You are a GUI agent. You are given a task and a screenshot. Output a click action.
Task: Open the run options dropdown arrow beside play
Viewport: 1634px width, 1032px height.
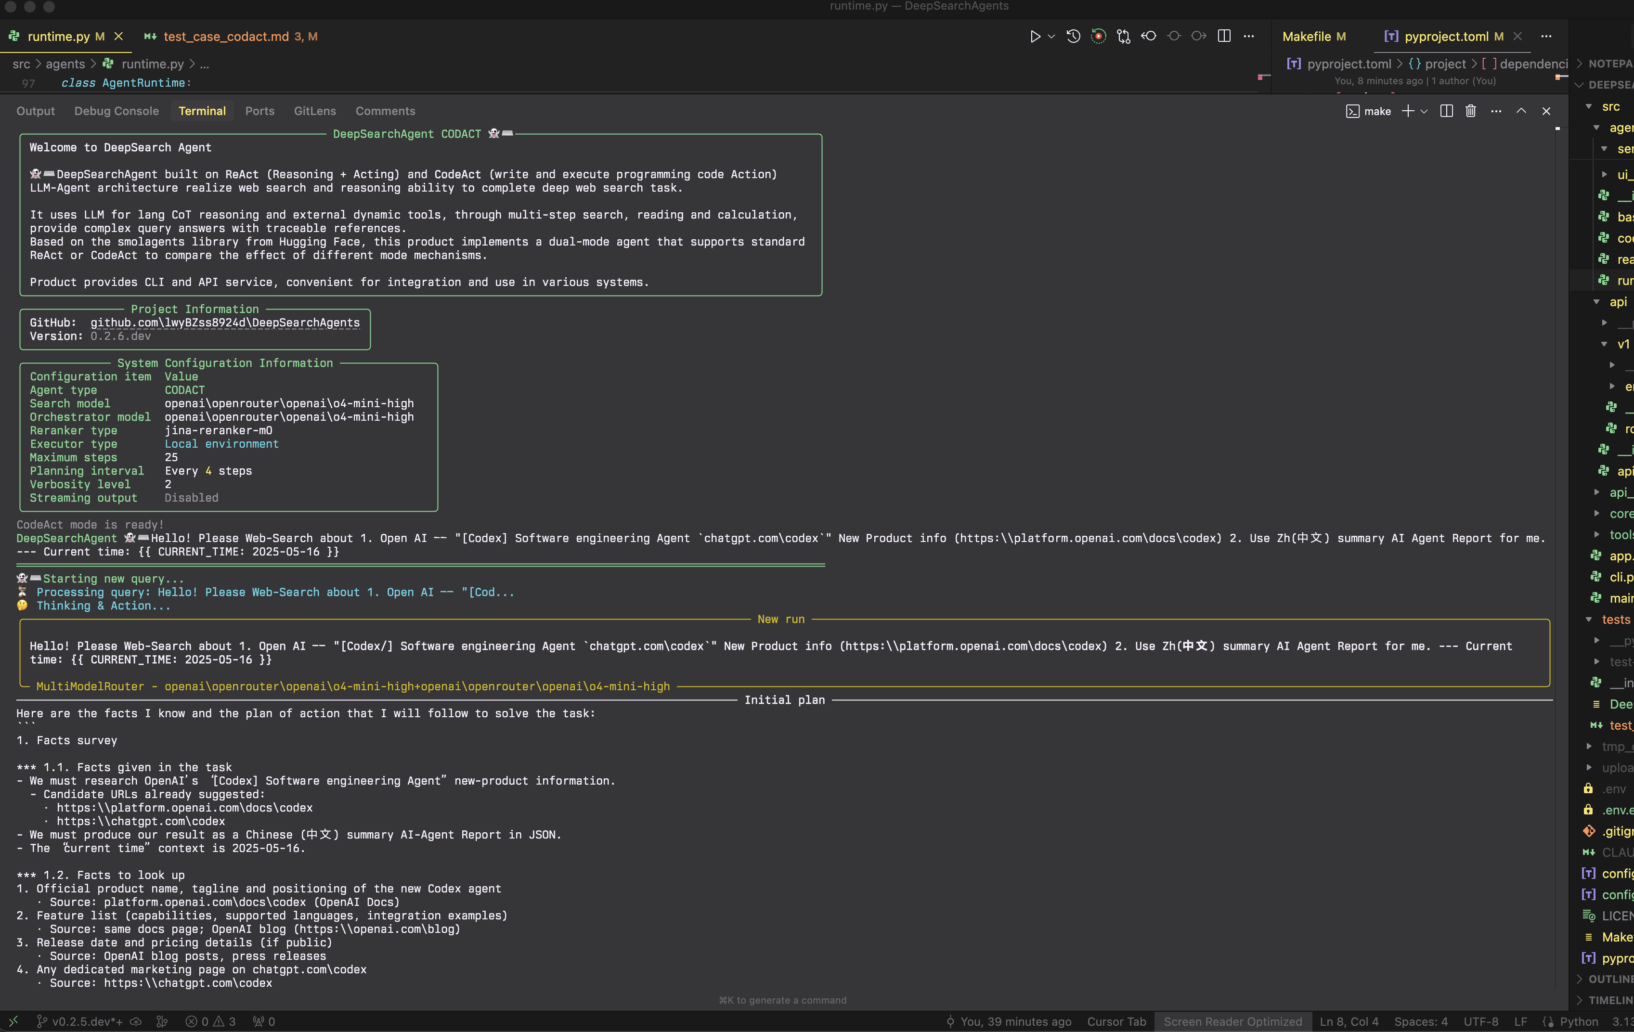1051,37
